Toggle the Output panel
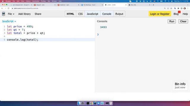Screen dimensions: 190x106 pos(119,14)
